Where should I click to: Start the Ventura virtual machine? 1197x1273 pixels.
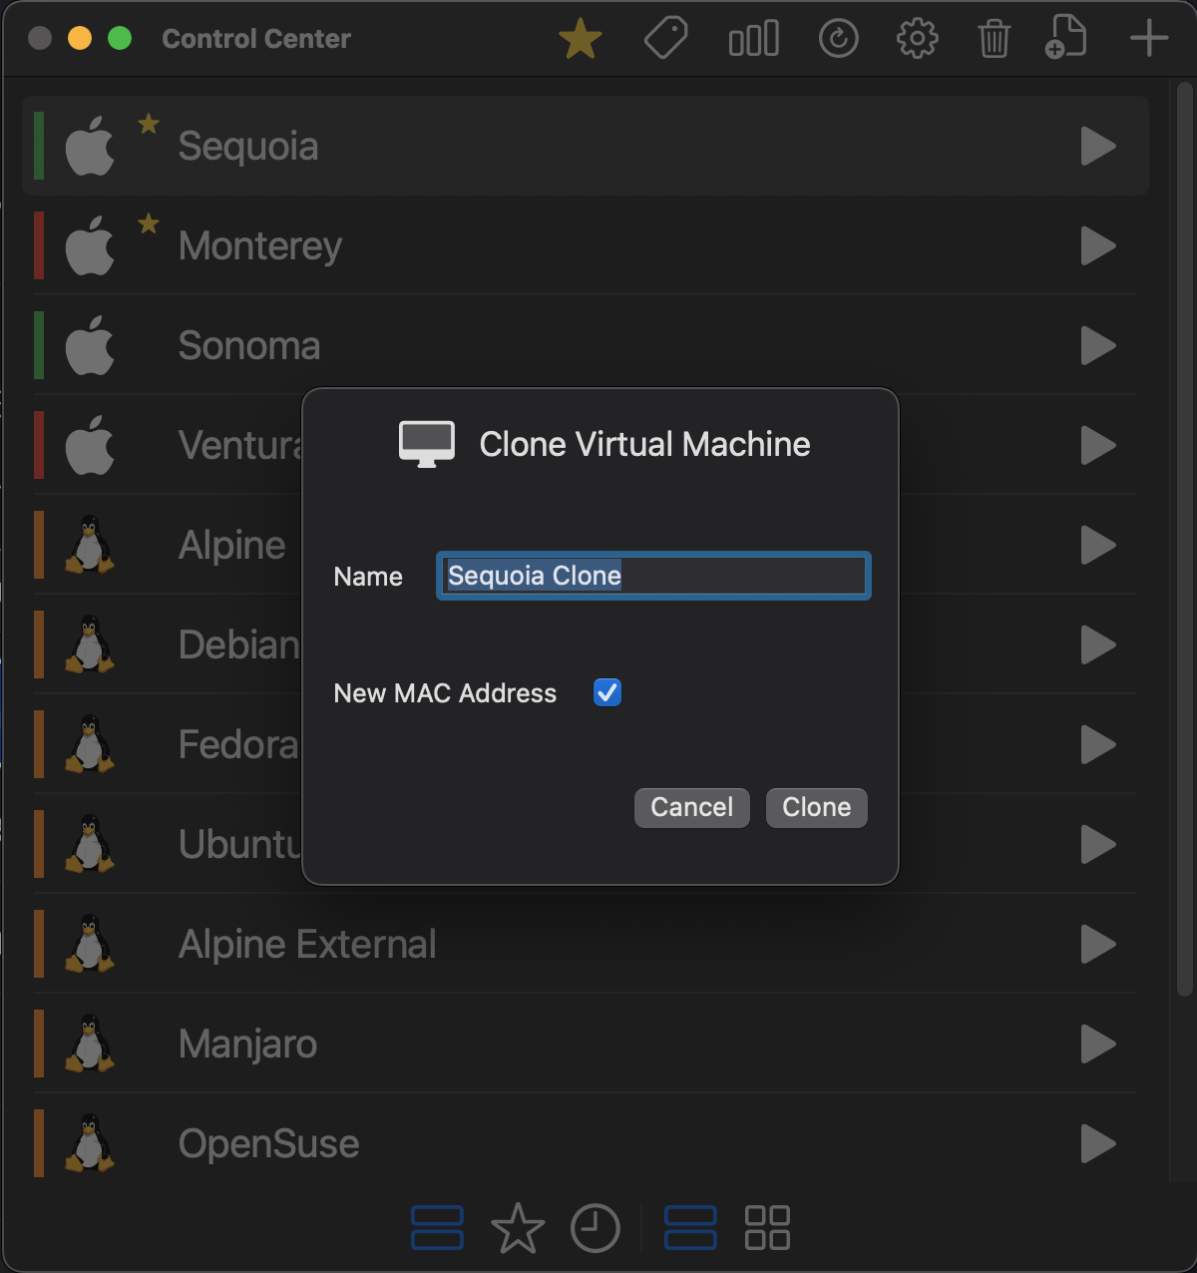pos(1098,446)
